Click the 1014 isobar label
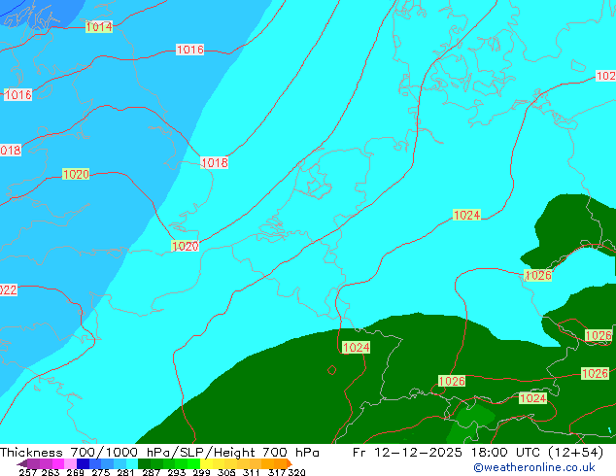Viewport: 616px width, 476px height. tap(99, 26)
